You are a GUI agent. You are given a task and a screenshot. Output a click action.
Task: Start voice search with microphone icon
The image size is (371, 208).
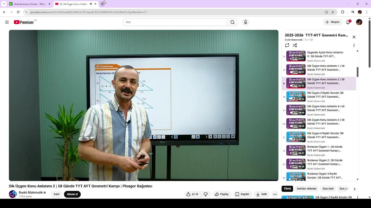[245, 22]
